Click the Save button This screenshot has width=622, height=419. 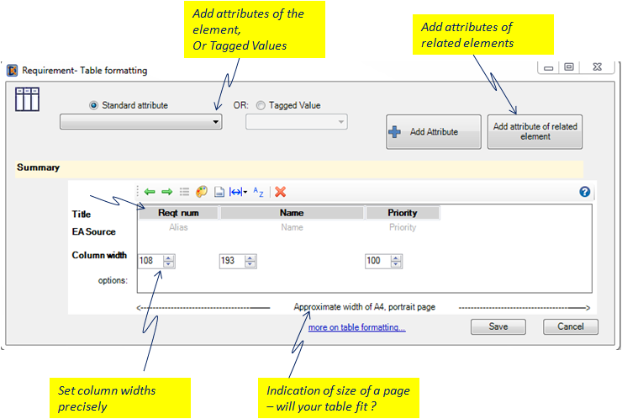pyautogui.click(x=498, y=326)
